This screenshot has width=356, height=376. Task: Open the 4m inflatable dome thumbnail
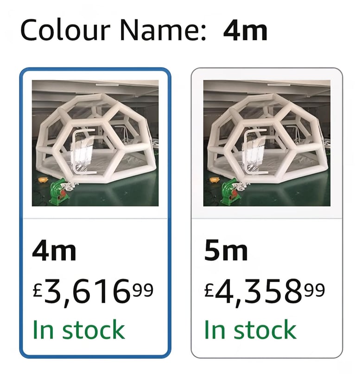point(95,143)
